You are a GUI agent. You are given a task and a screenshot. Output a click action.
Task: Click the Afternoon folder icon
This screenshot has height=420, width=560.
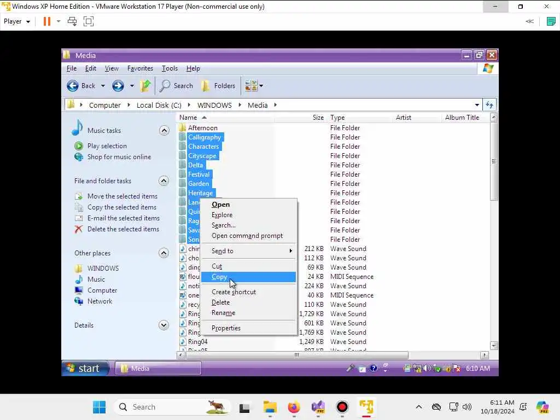coord(183,128)
